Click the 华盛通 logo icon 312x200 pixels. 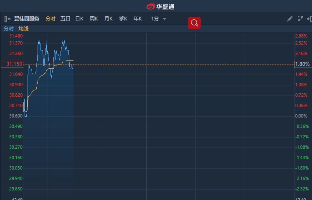(x=151, y=6)
